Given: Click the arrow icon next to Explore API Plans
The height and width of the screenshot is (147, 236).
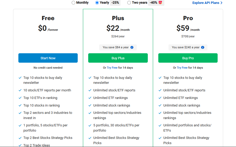Looking at the screenshot, I should click(222, 3).
